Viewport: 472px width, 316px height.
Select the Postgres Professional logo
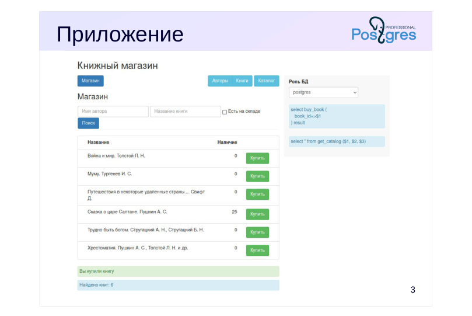click(384, 30)
